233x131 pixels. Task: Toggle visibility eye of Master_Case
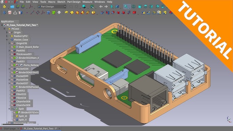click(10, 40)
